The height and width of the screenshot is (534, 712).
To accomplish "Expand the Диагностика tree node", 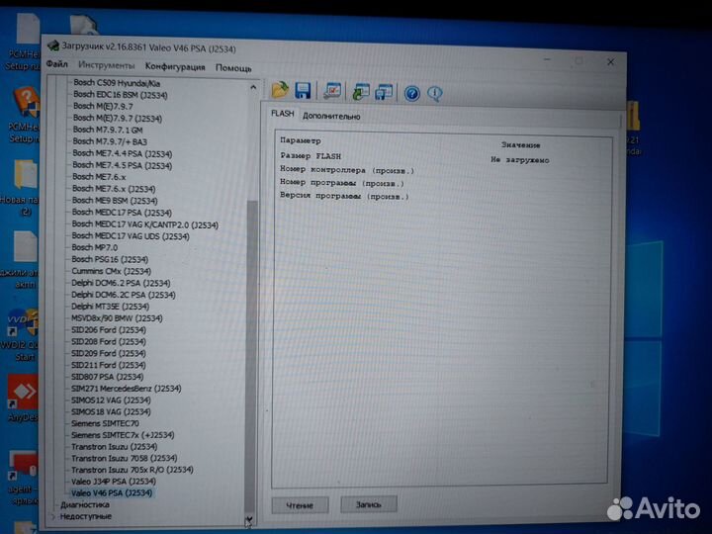I will tap(52, 504).
